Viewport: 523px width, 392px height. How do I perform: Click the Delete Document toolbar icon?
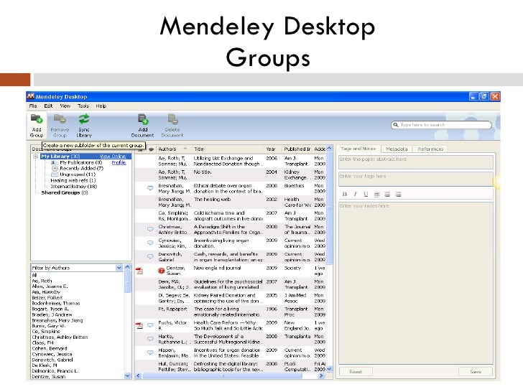coord(172,119)
